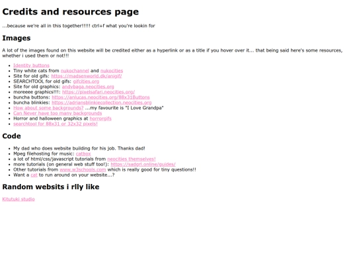Click 'buncha buttons:' text
357x268 pixels.
(x=32, y=97)
